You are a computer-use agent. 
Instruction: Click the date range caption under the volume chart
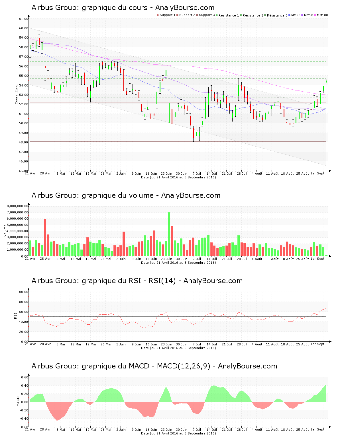178,263
